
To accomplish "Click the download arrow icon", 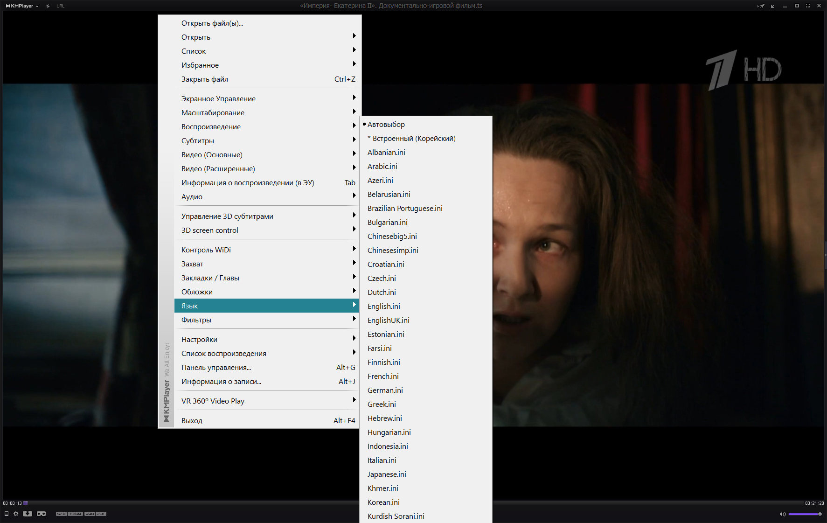I will click(28, 514).
